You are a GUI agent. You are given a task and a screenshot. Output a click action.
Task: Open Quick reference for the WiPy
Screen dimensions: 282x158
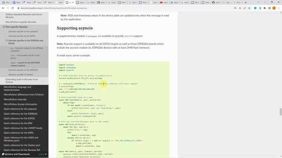(x=19, y=133)
